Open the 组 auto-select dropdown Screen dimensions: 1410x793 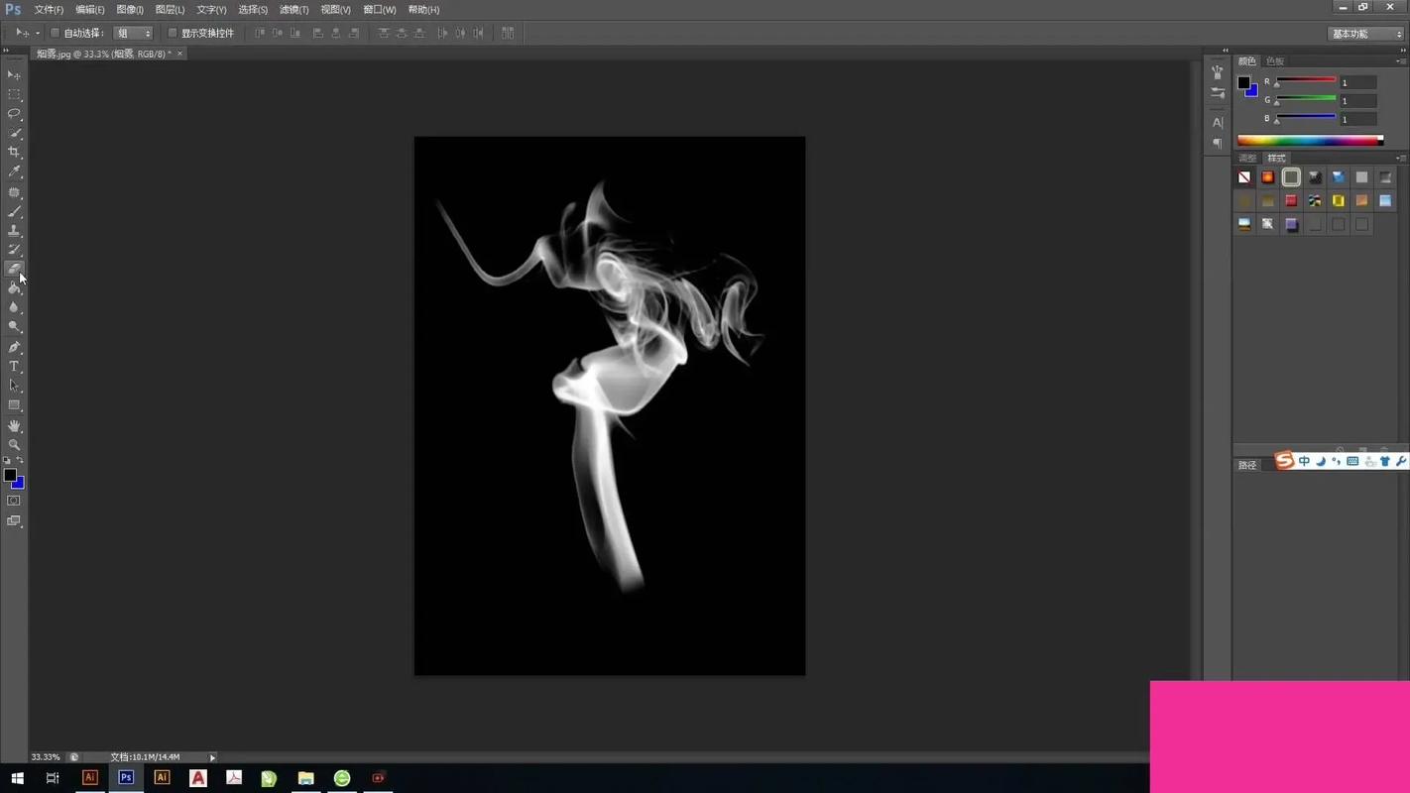point(133,33)
